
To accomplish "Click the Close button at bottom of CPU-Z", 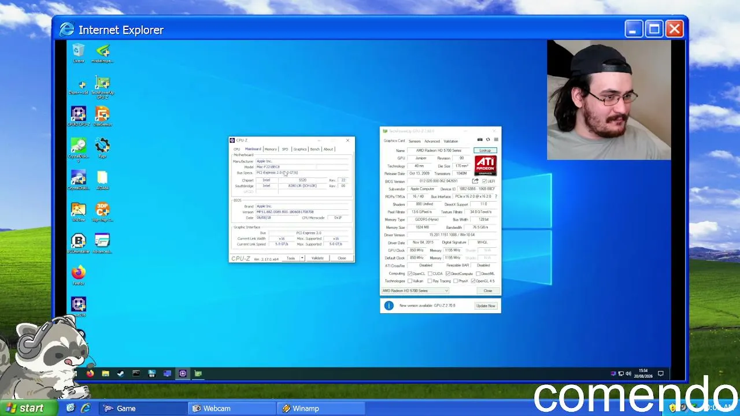I will point(342,258).
